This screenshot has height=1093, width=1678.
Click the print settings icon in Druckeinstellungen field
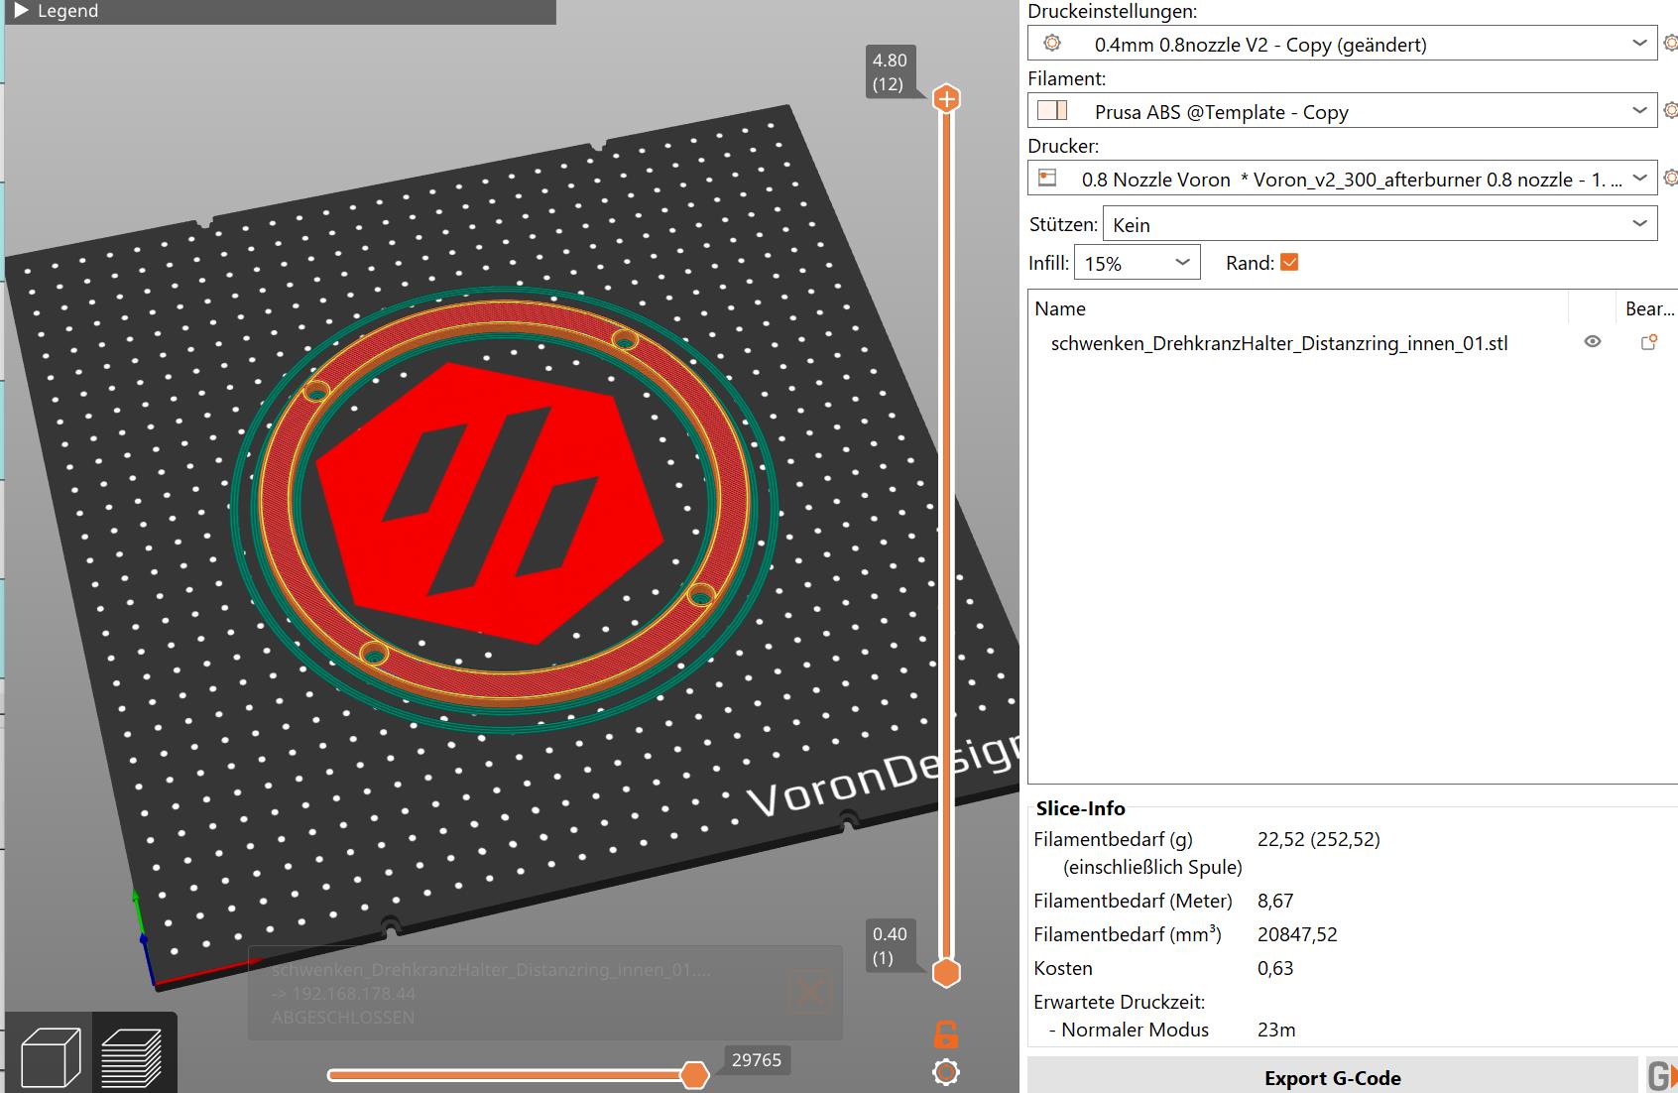[1052, 43]
